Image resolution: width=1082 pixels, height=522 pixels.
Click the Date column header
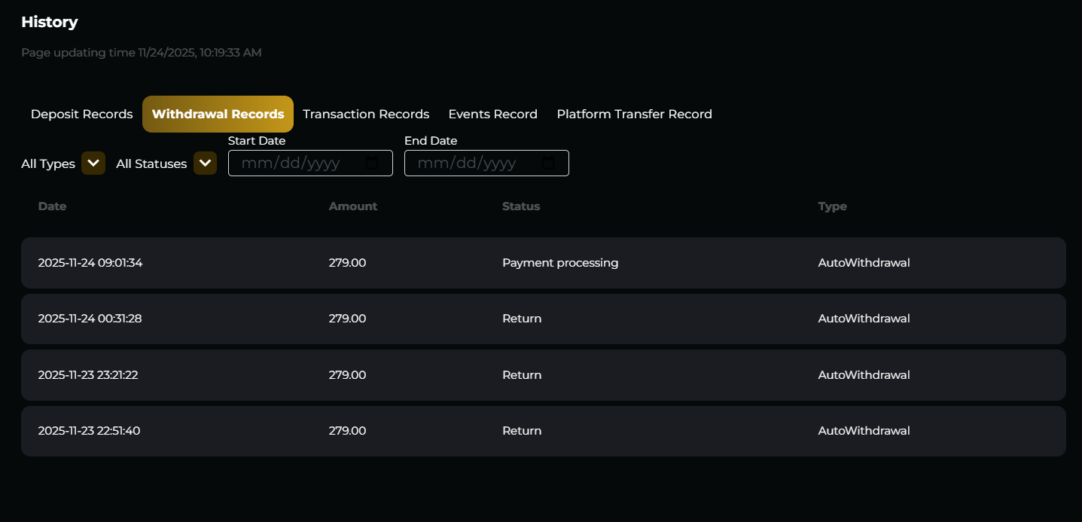point(52,206)
